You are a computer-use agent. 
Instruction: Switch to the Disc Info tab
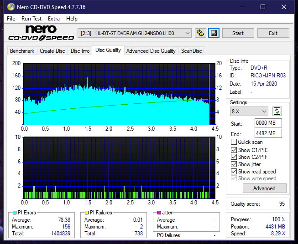(80, 51)
